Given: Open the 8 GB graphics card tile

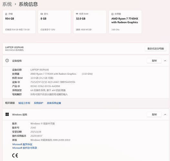Looking at the screenshot, I should [54, 22].
